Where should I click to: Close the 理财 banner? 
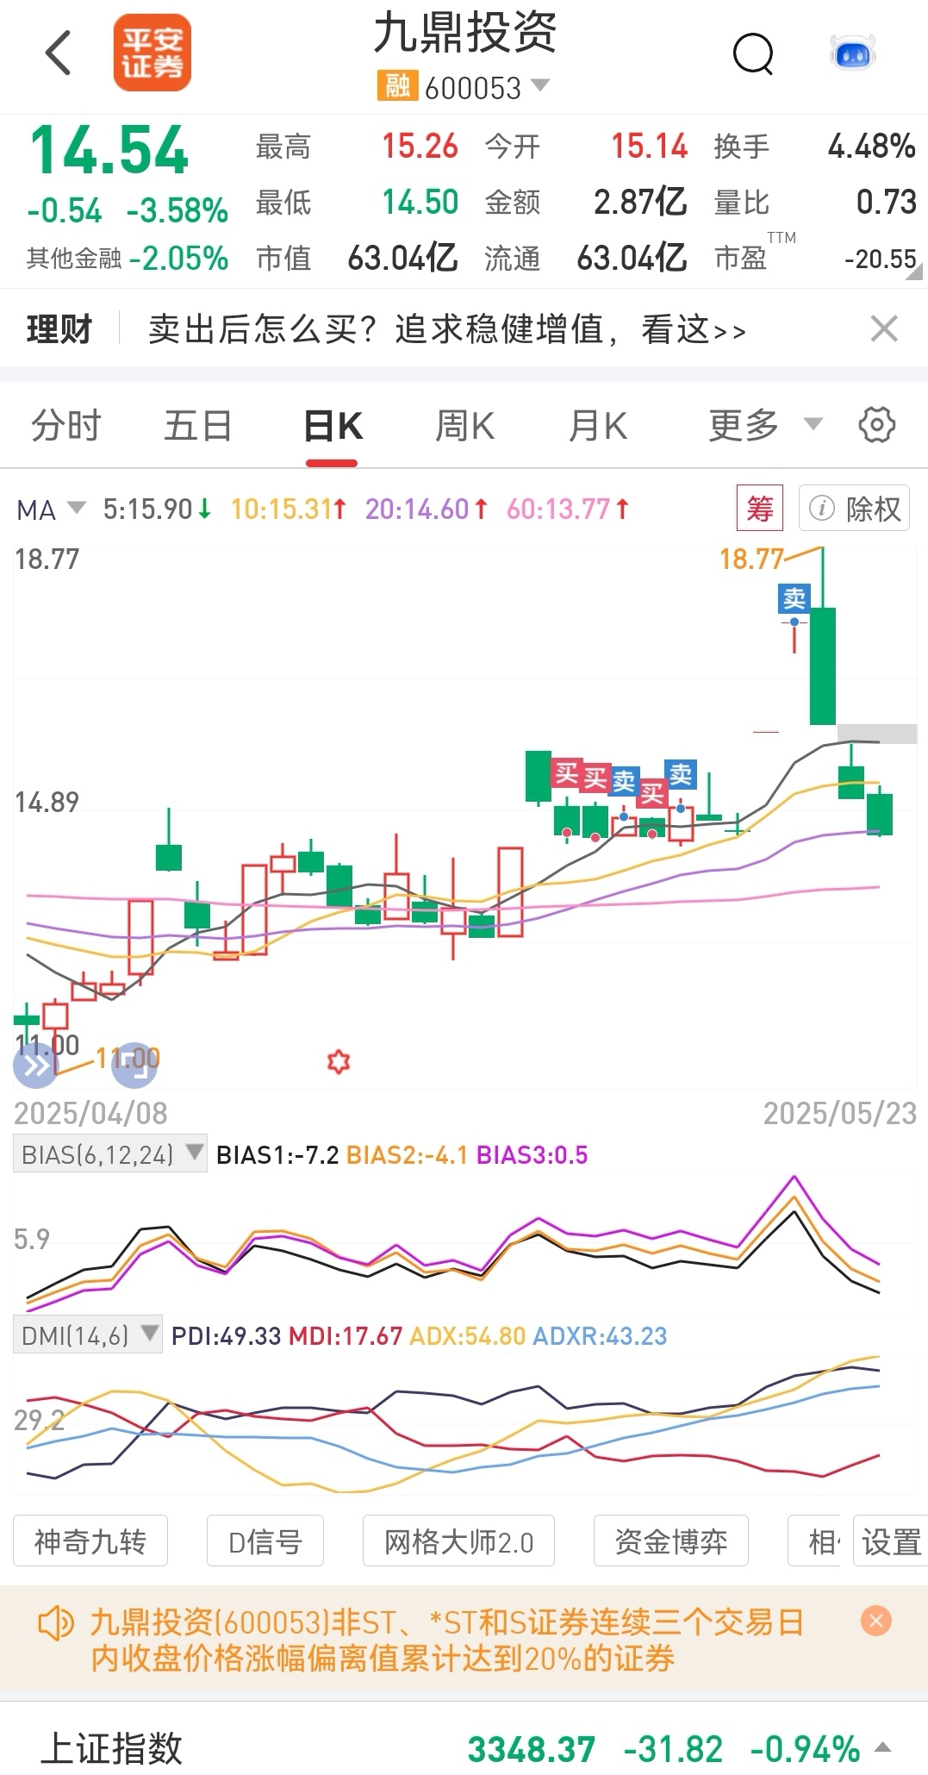(884, 328)
